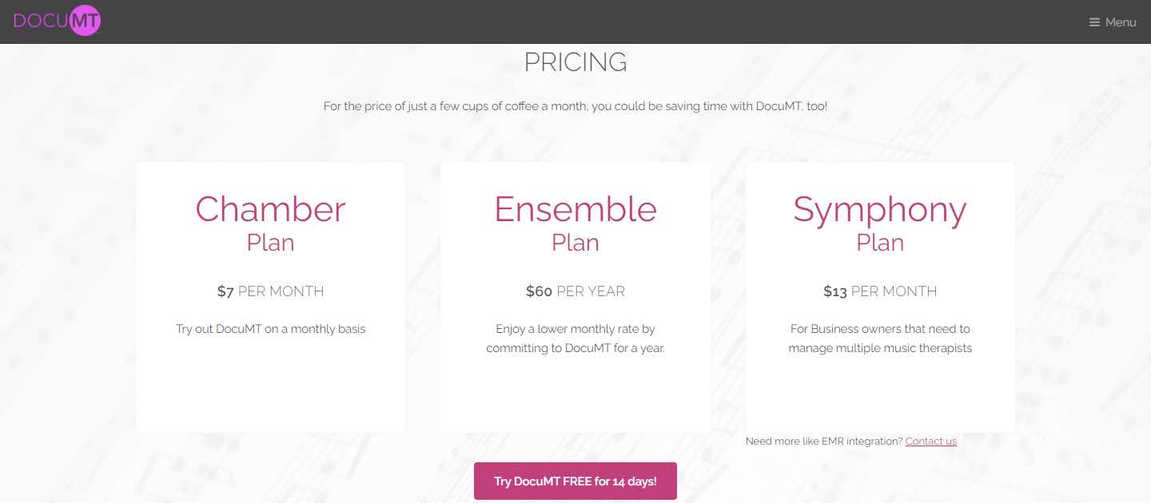The image size is (1151, 503).
Task: Click the word Plan under Symphony
Action: pos(880,243)
